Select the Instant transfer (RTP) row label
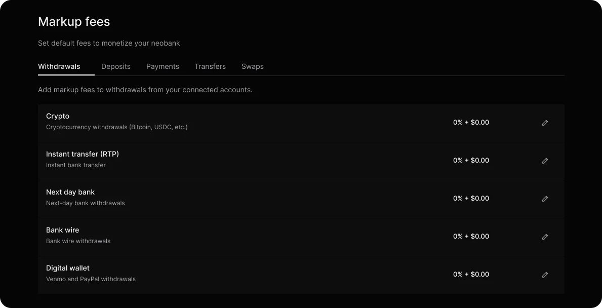 coord(83,154)
